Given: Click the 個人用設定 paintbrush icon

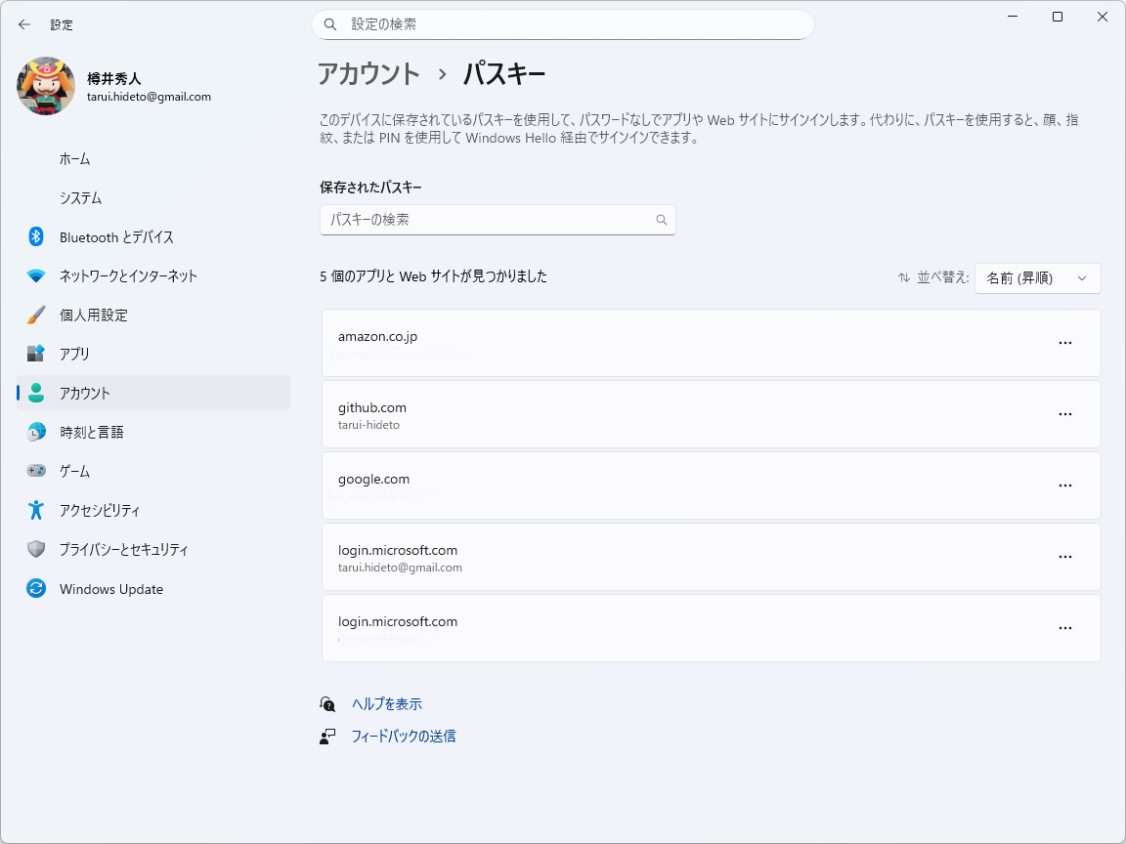Looking at the screenshot, I should [x=36, y=315].
